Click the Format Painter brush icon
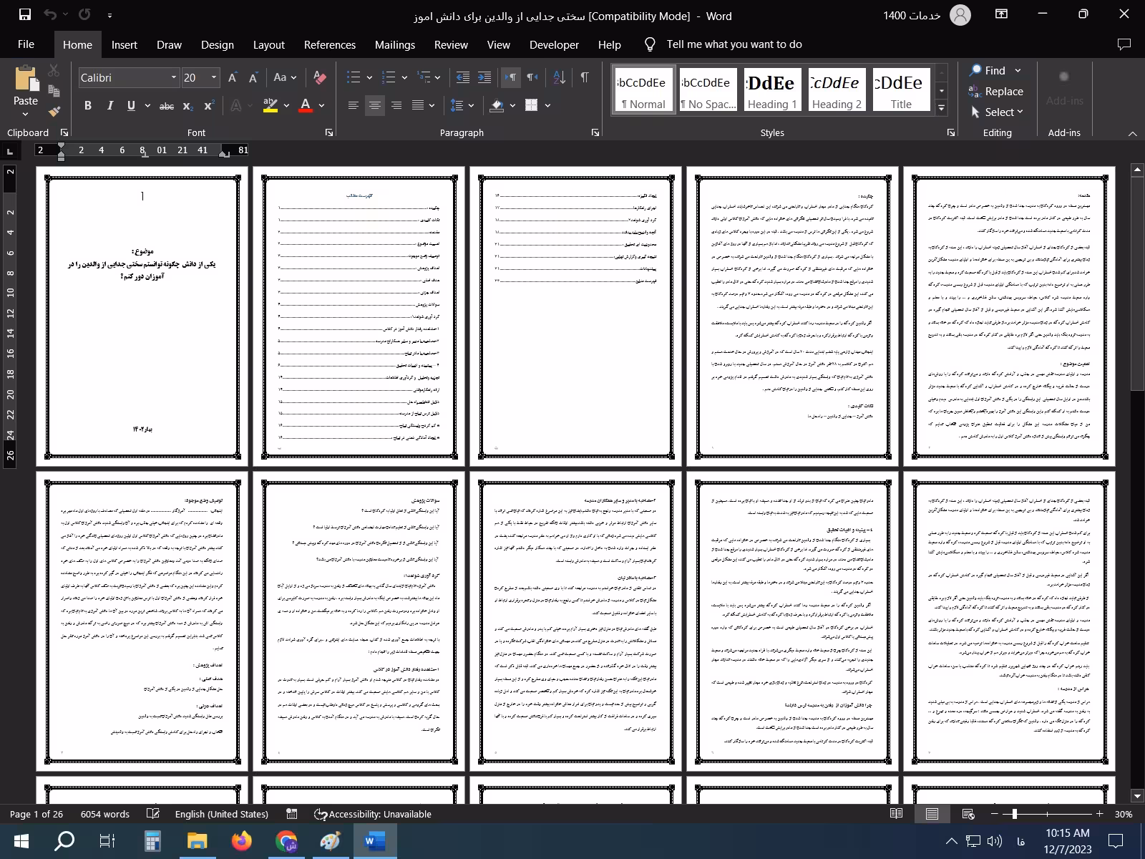The width and height of the screenshot is (1145, 859). 54,111
